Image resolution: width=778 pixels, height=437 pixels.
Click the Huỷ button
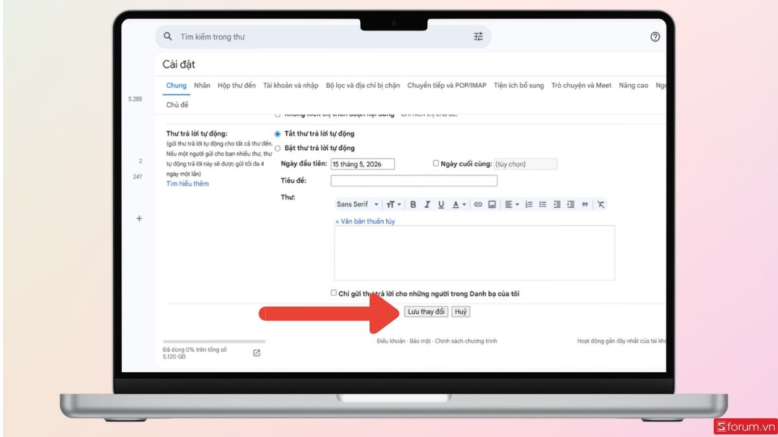pos(460,311)
